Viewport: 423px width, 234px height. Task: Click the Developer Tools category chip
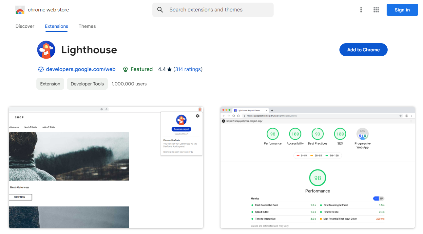[x=87, y=84]
